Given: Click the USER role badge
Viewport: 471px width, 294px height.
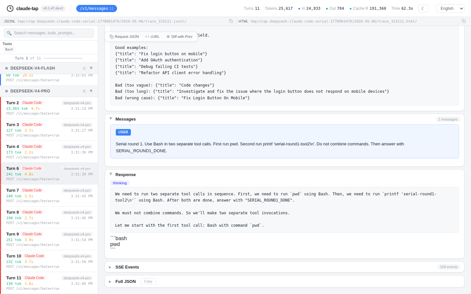Looking at the screenshot, I should (123, 132).
